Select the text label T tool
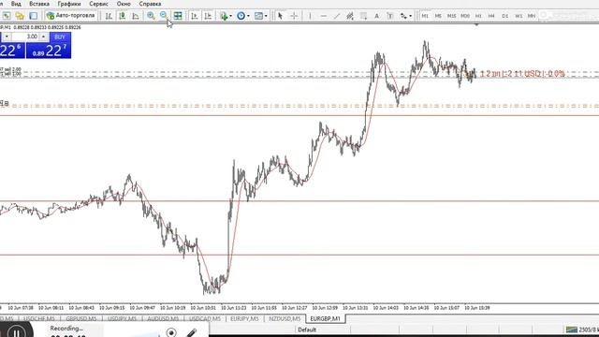This screenshot has height=337, width=599. click(x=389, y=16)
